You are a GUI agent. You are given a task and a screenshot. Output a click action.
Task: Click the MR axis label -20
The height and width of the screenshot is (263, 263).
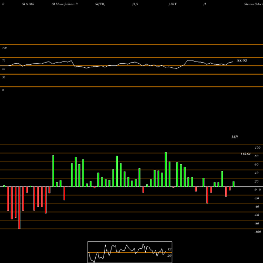[x=257, y=198]
